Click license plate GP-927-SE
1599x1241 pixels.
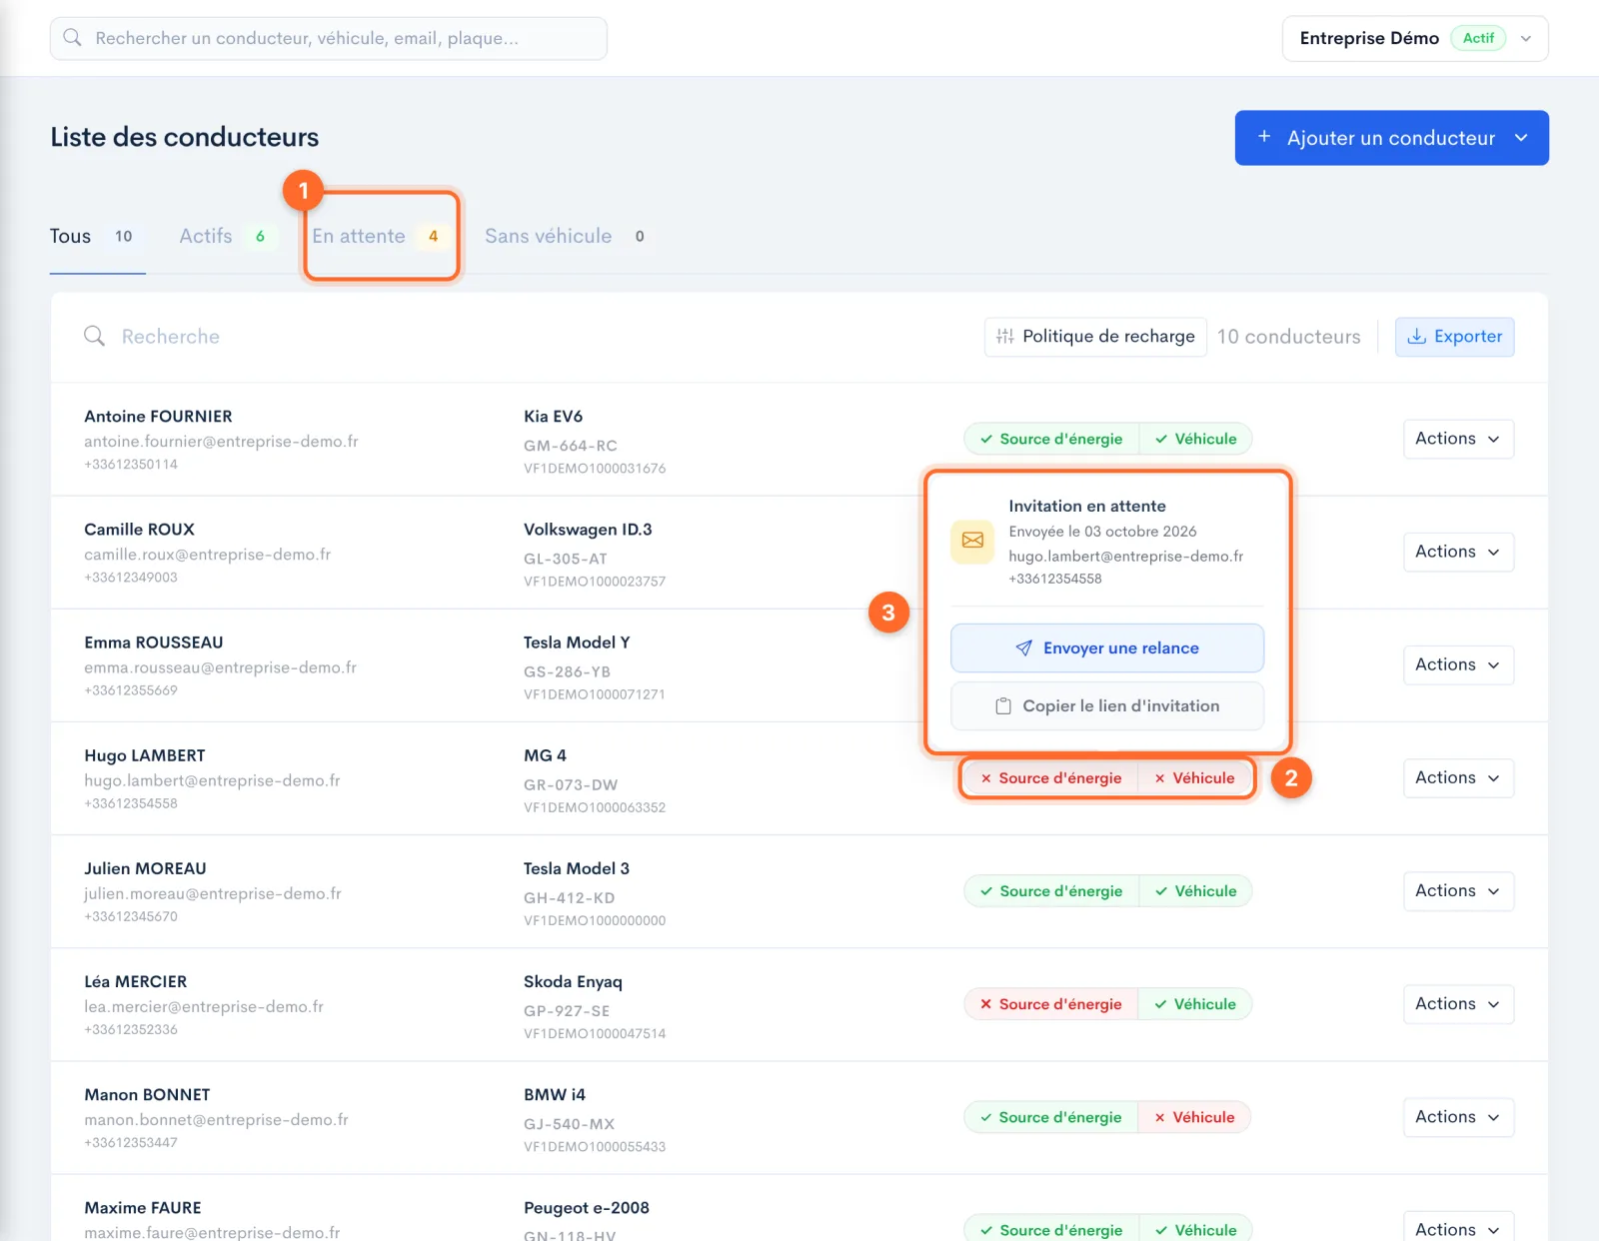567,1011
